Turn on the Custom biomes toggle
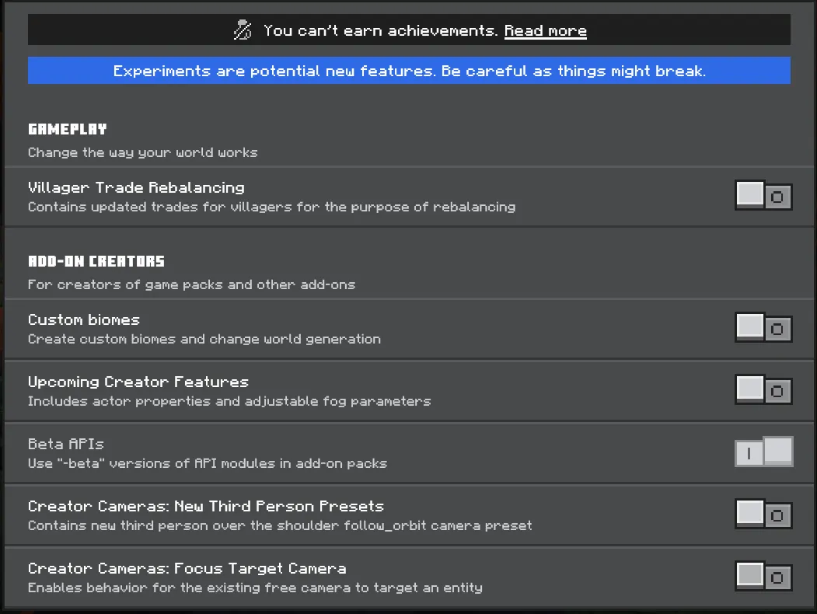 point(763,327)
